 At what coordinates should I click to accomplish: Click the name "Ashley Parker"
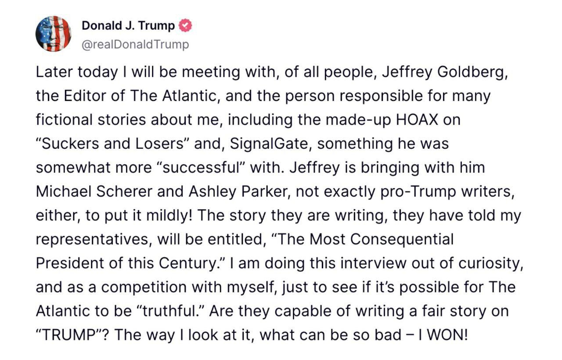[x=232, y=191]
